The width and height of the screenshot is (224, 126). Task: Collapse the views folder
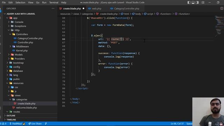pos(17,95)
